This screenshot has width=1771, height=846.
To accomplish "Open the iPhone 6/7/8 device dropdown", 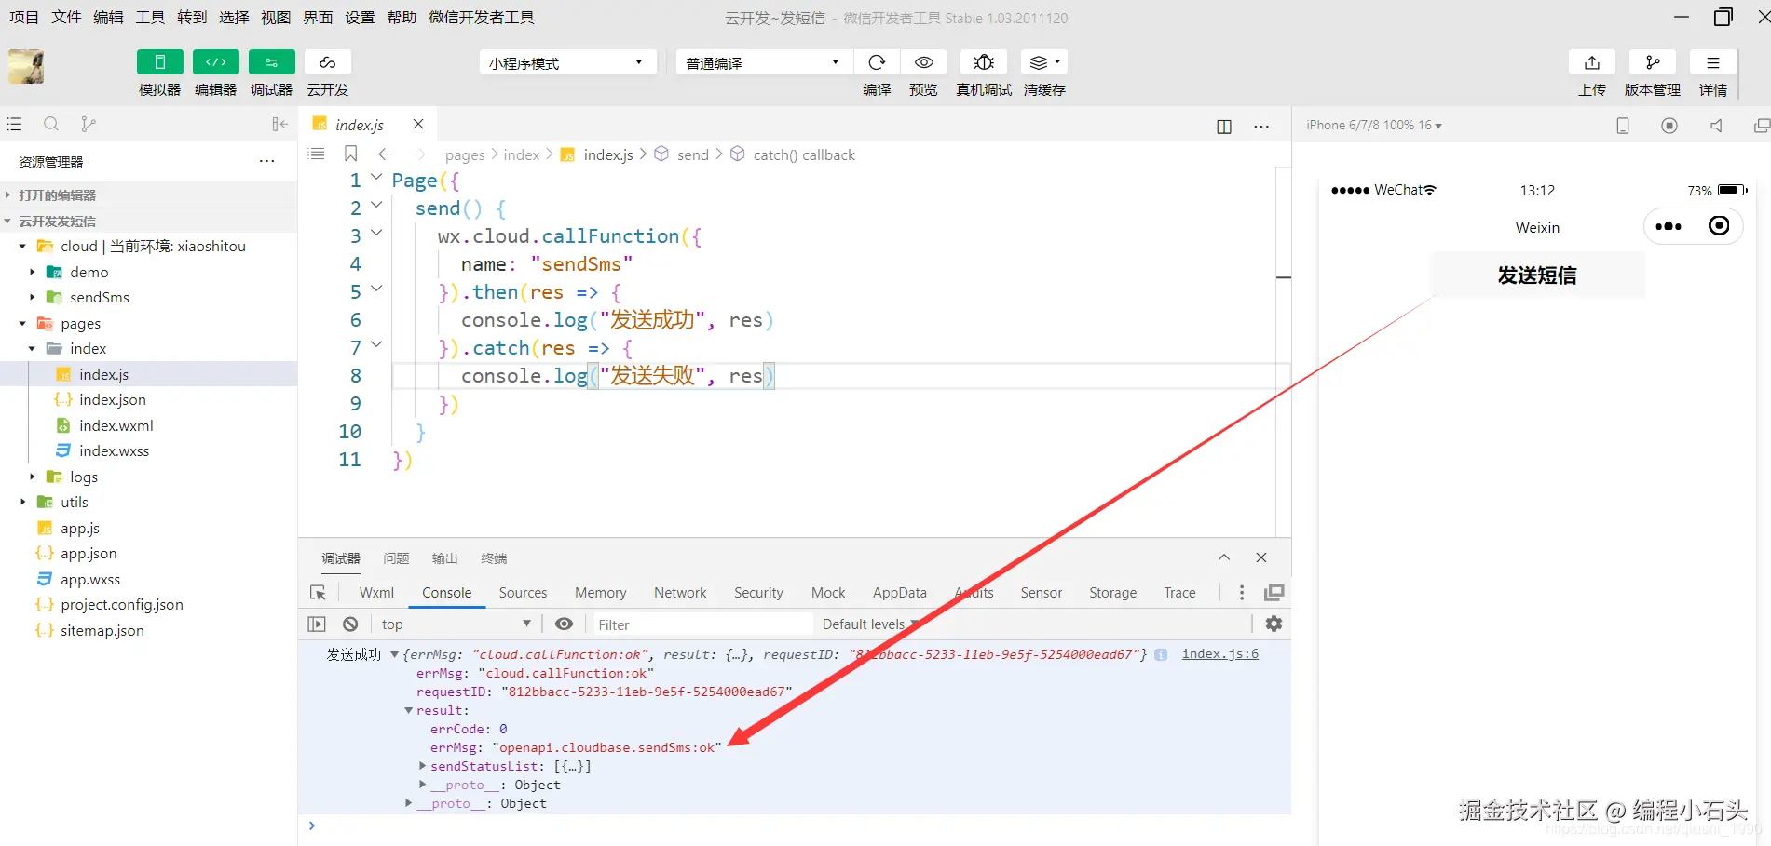I will [x=1374, y=126].
